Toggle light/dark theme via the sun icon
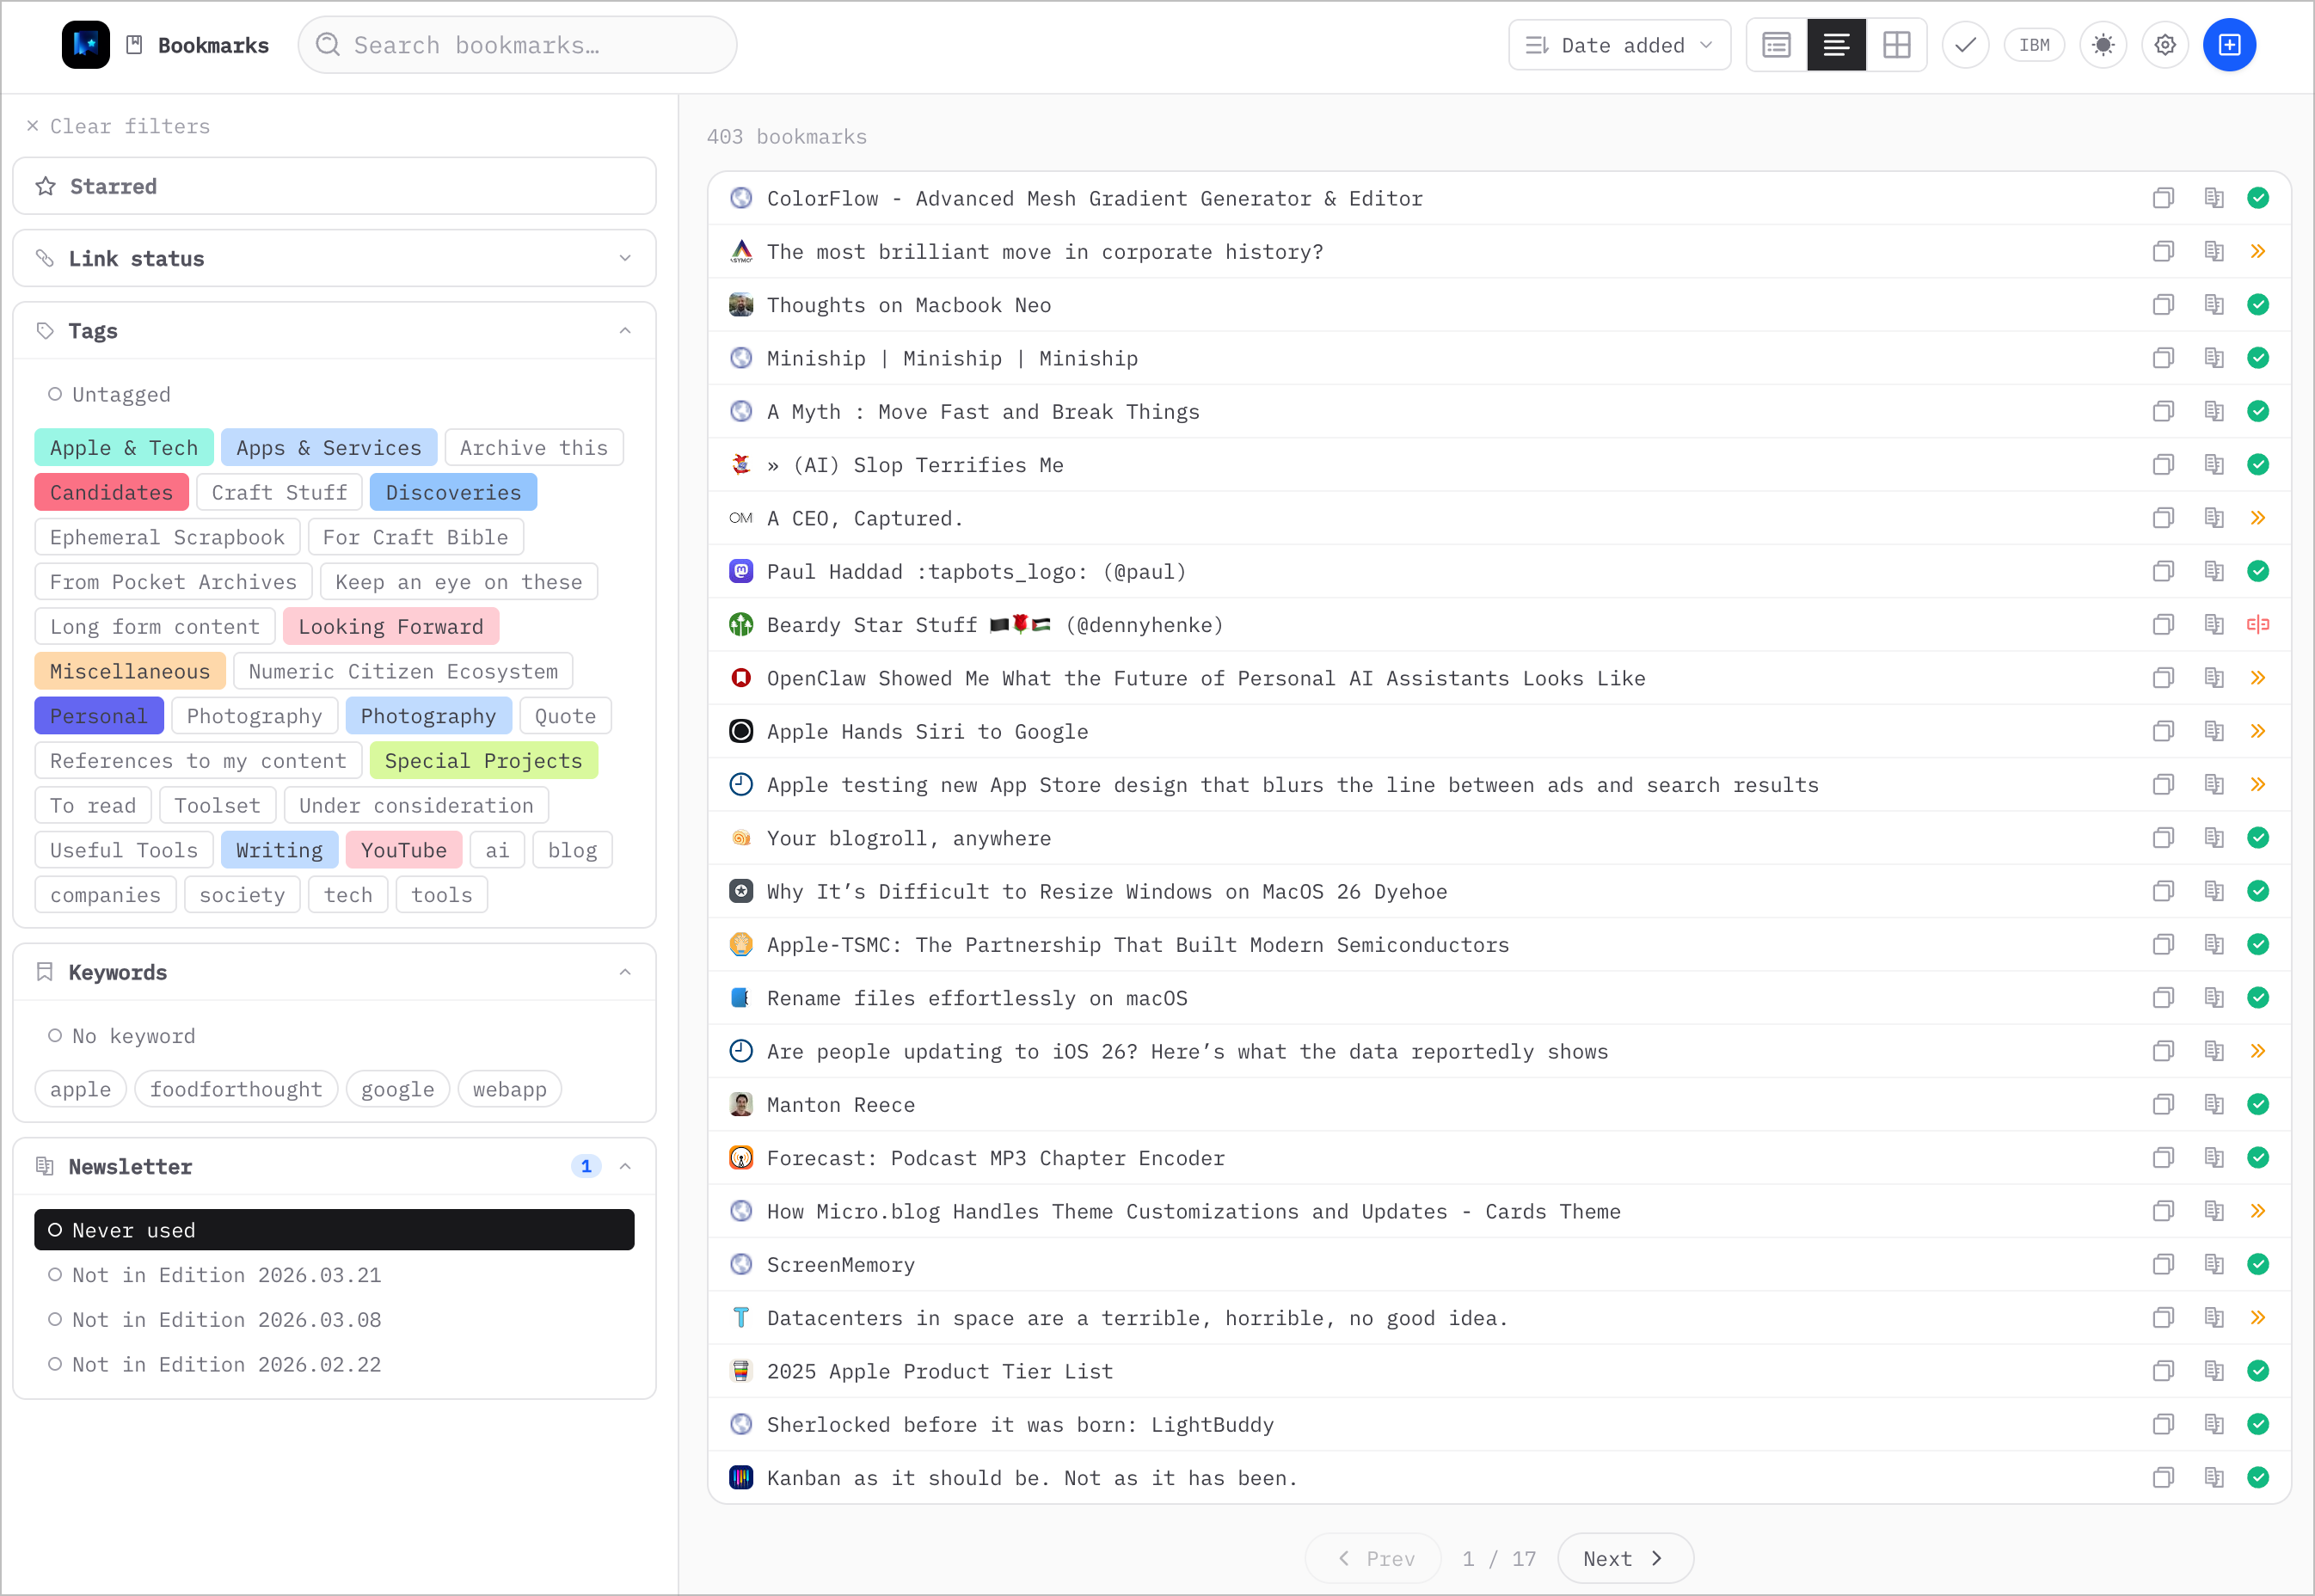The height and width of the screenshot is (1596, 2315). 2103,45
